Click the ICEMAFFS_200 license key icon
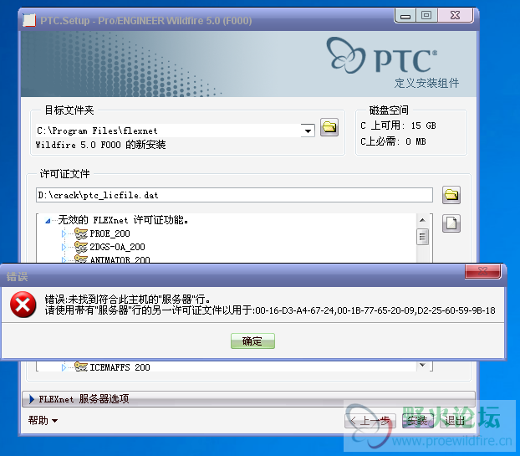The image size is (520, 456). (x=81, y=366)
